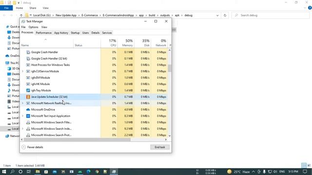312x175 pixels.
Task: Select the igfxEM Module icon
Action: tap(28, 78)
